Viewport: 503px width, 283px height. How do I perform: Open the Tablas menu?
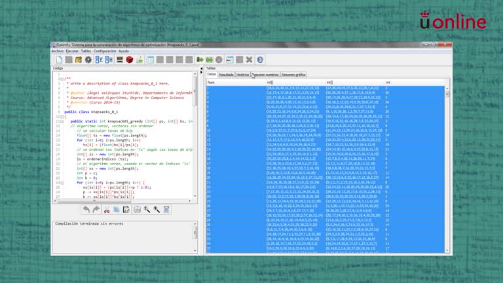click(x=86, y=51)
